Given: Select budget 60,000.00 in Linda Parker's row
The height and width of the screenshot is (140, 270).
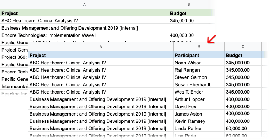Looking at the screenshot, I should [x=243, y=128].
